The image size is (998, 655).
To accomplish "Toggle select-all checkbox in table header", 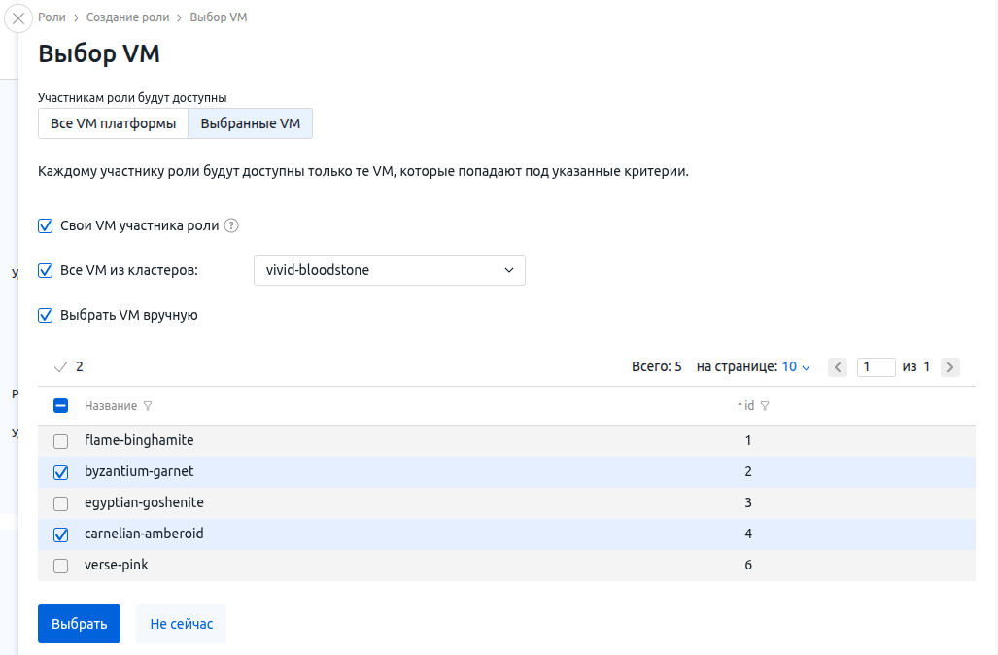I will (60, 406).
